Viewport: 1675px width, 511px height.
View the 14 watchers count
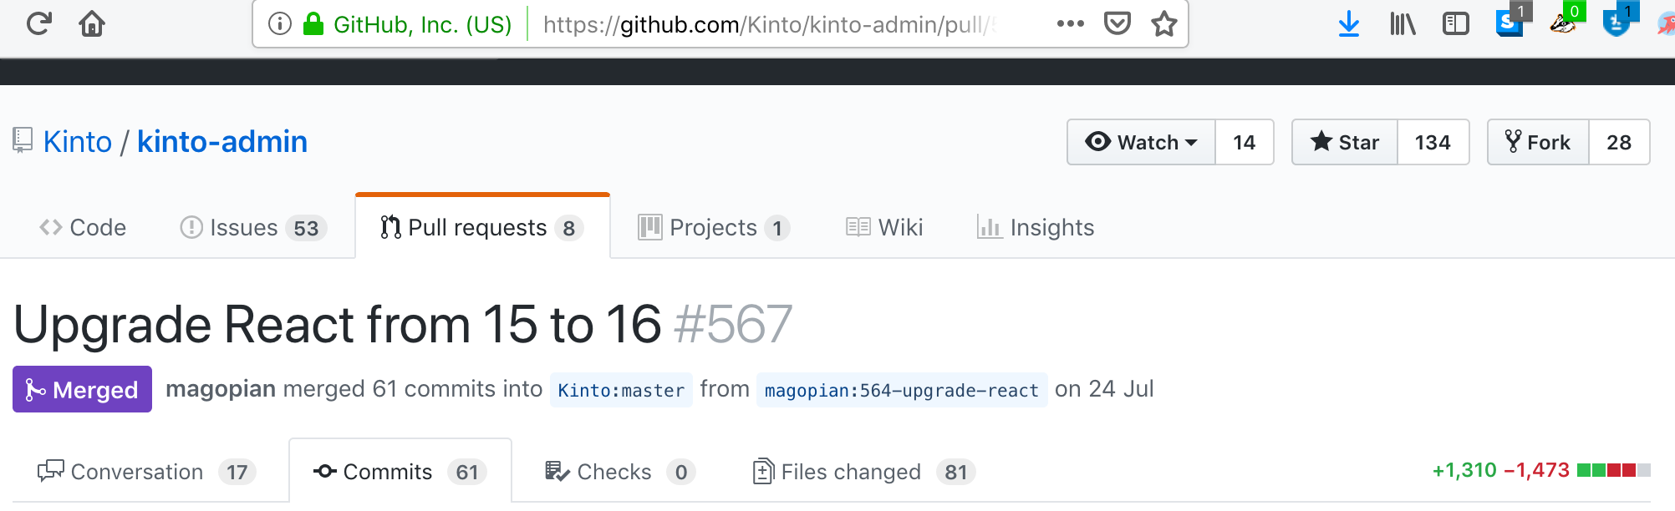[1244, 142]
